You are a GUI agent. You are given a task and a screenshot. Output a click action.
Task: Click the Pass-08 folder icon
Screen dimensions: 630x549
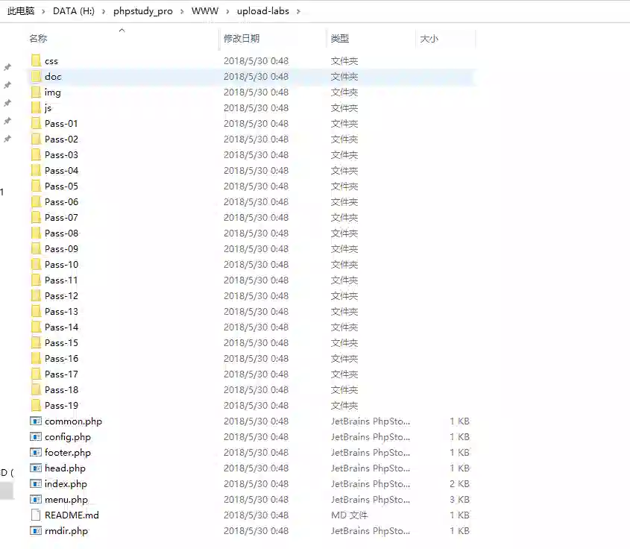pyautogui.click(x=36, y=233)
